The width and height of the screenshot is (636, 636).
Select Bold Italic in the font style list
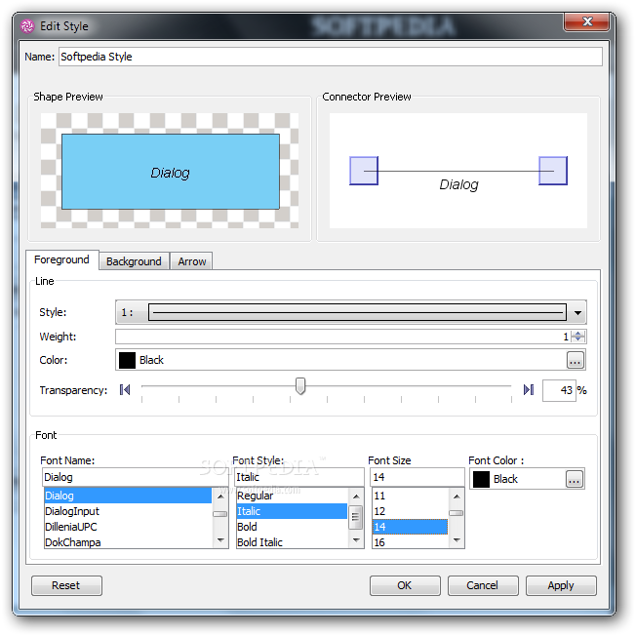[292, 542]
